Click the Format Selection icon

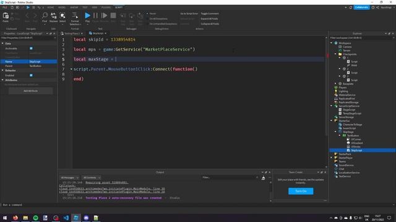[x=75, y=15]
